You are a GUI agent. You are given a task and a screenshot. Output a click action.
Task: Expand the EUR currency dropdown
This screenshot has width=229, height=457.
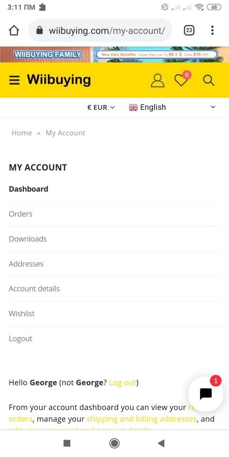[101, 107]
